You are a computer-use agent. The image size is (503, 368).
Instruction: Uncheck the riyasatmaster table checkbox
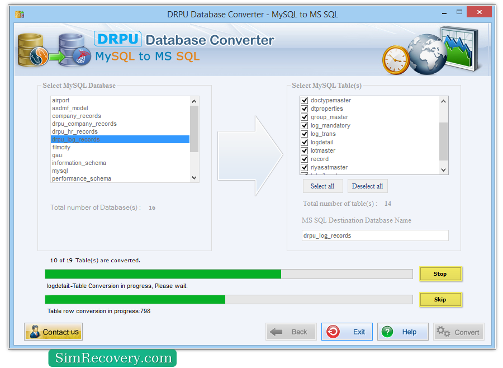click(305, 167)
